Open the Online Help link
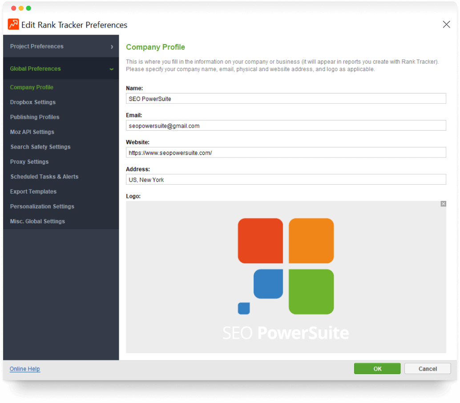 point(25,369)
